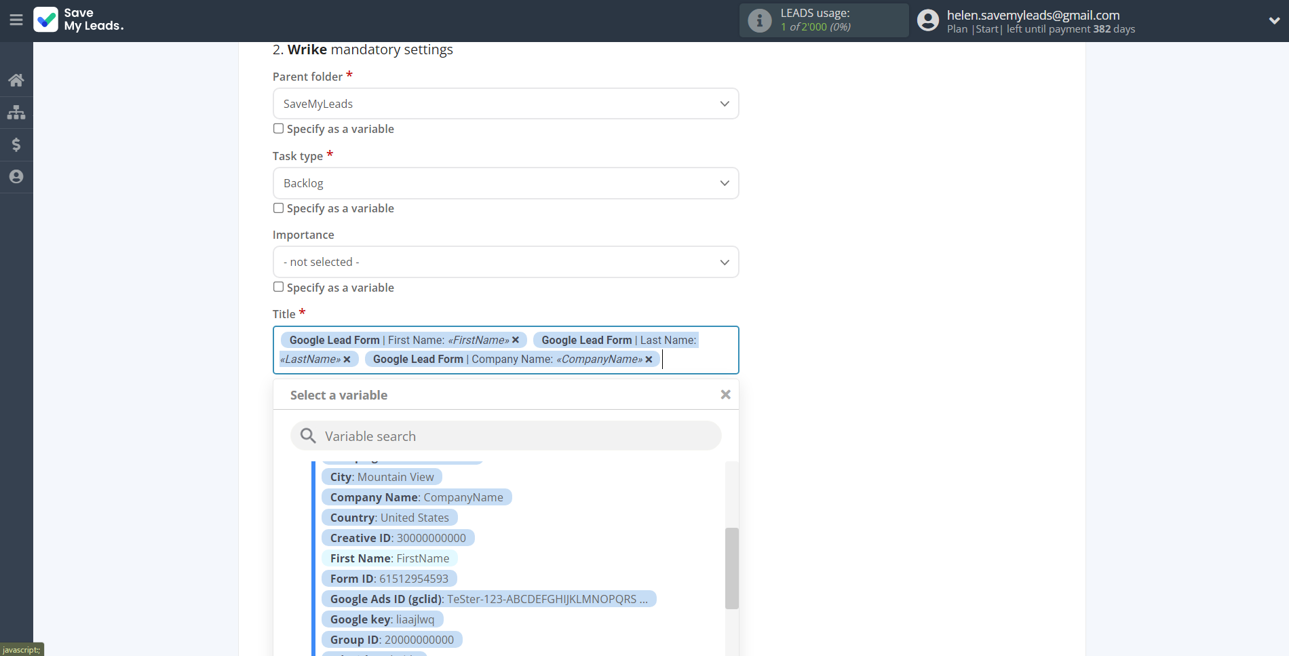This screenshot has width=1289, height=656.
Task: Close the Select a variable panel
Action: point(725,395)
